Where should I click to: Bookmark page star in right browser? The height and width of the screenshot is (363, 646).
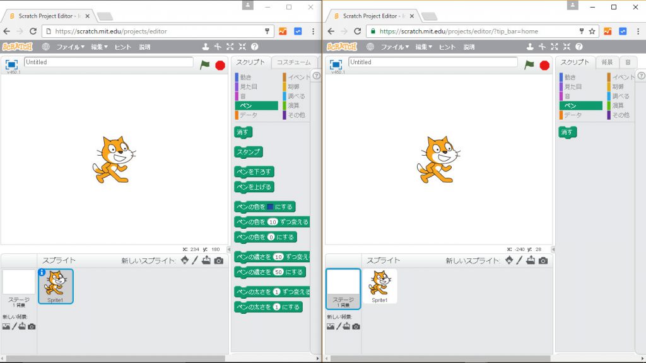pos(592,32)
